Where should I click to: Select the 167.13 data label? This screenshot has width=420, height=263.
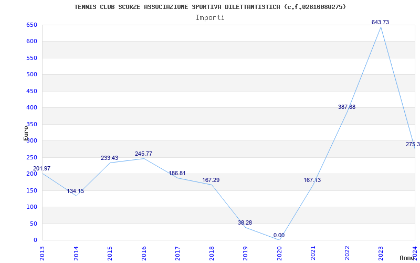click(x=312, y=180)
